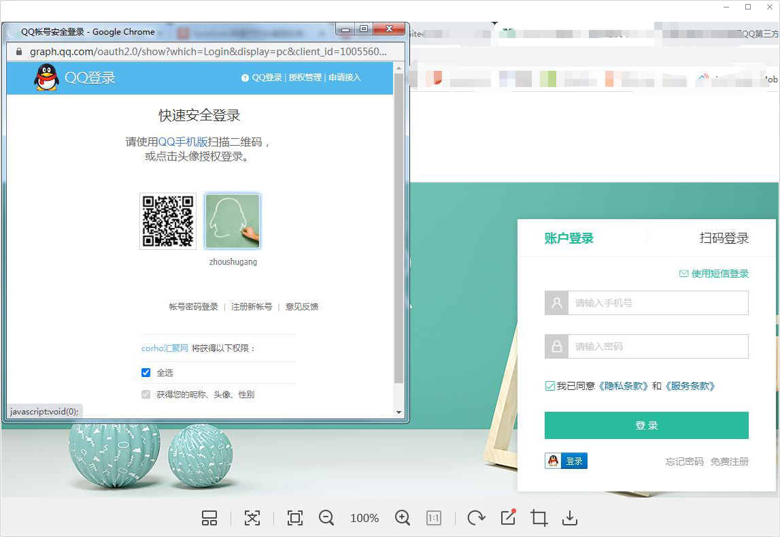Open the QQ手机版 link
The width and height of the screenshot is (780, 537).
(182, 142)
